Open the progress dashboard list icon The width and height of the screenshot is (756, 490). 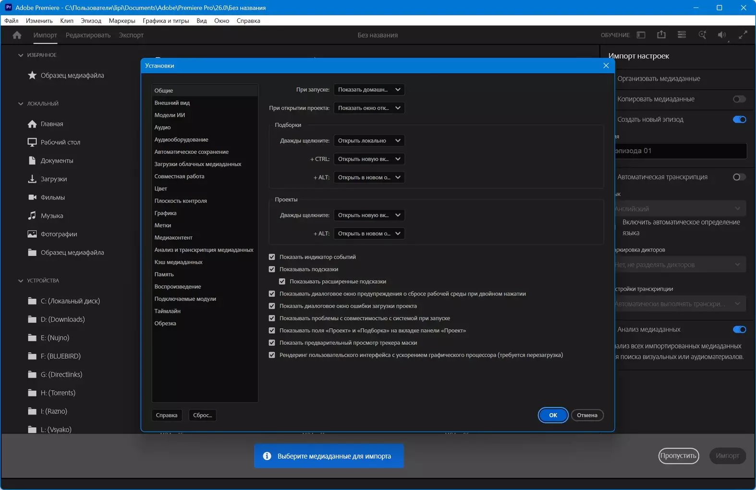tap(682, 35)
